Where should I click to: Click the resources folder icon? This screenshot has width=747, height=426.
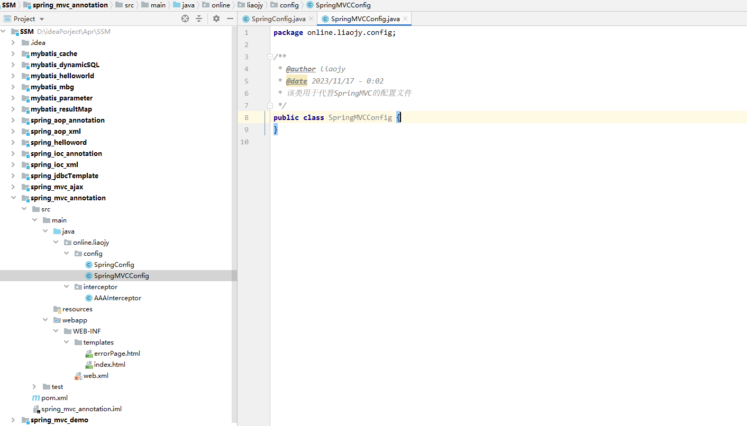[x=57, y=309]
